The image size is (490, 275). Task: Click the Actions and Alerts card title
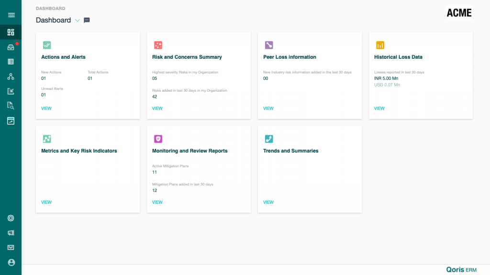tap(64, 57)
